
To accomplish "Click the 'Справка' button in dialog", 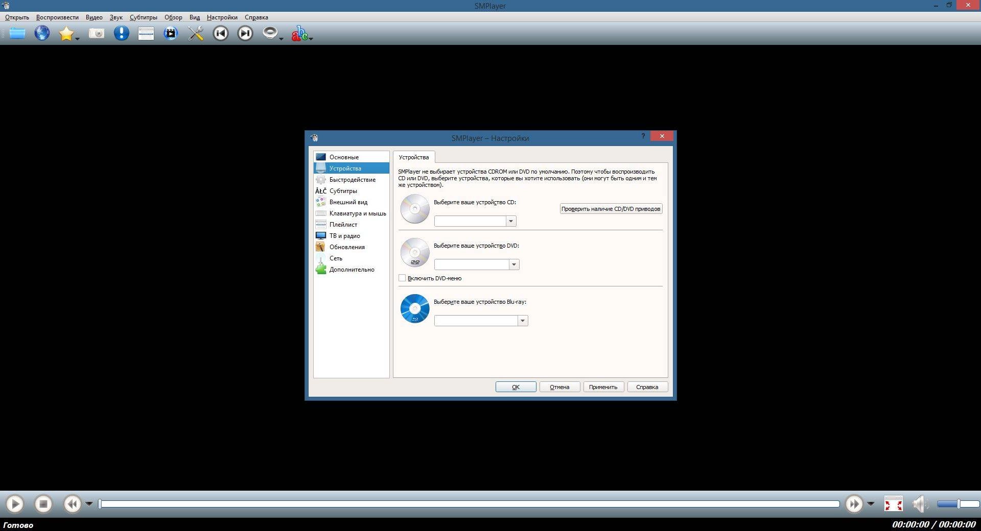I will pos(647,387).
